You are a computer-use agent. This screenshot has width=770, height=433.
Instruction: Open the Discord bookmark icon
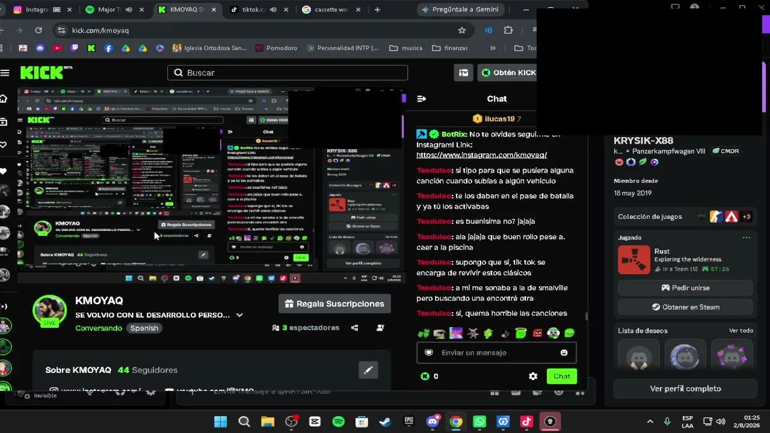pos(40,48)
